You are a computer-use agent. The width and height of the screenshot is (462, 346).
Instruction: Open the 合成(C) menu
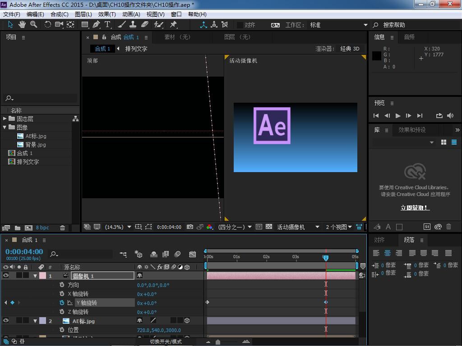coord(60,14)
